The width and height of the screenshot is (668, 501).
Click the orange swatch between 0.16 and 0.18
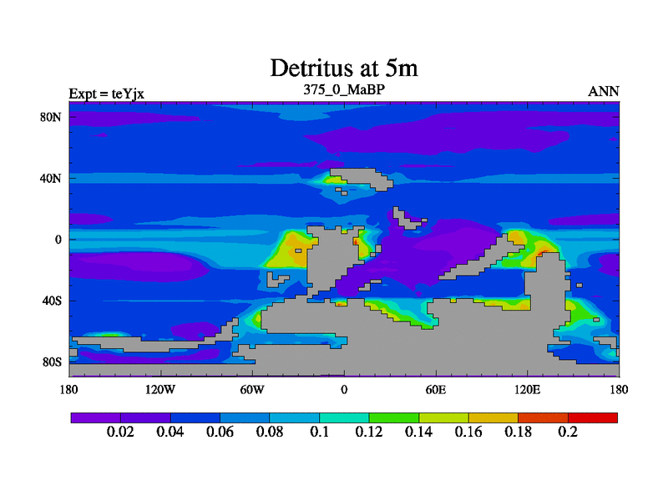[493, 417]
